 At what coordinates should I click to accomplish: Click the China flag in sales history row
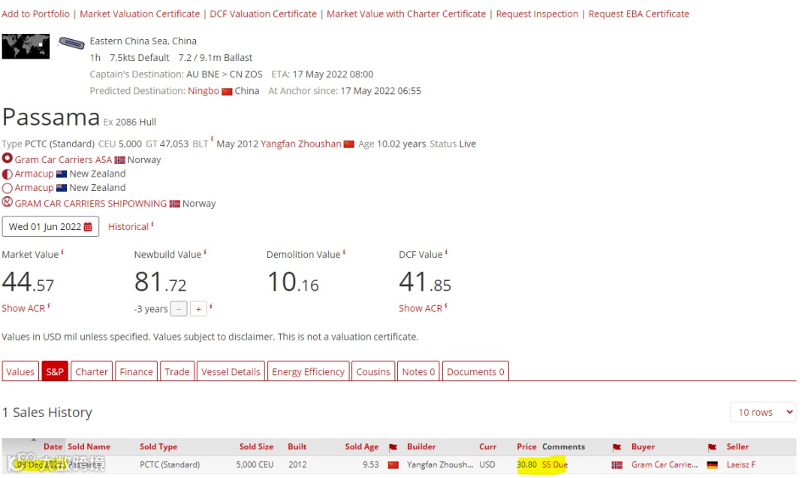coord(393,465)
